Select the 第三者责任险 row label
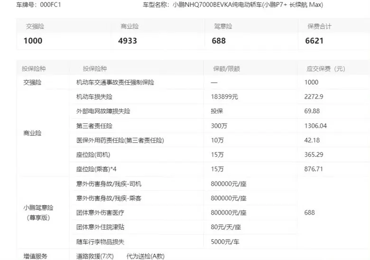Screen dimensions: 370x260 pos(94,126)
